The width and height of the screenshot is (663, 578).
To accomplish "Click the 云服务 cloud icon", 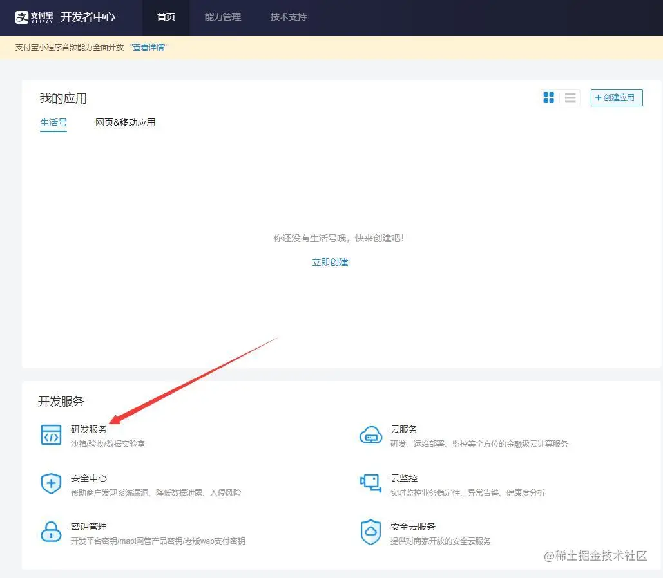I will (371, 435).
